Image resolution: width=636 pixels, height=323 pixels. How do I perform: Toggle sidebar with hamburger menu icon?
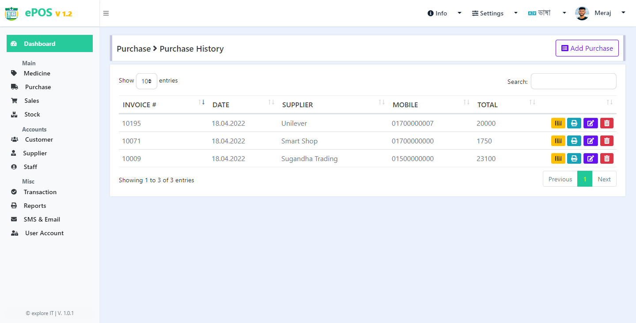pos(106,13)
